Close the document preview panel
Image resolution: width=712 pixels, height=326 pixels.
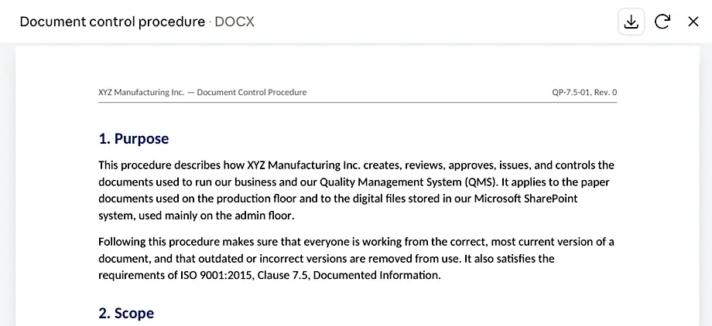coord(693,22)
